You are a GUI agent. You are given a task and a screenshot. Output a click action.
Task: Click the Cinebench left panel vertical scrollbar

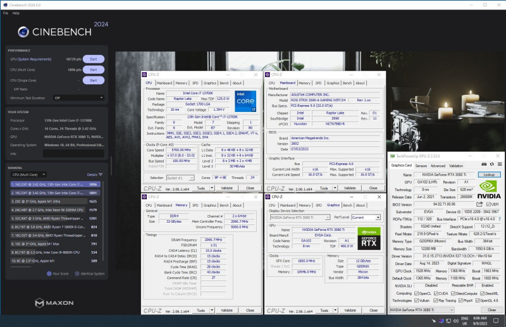[x=111, y=166]
